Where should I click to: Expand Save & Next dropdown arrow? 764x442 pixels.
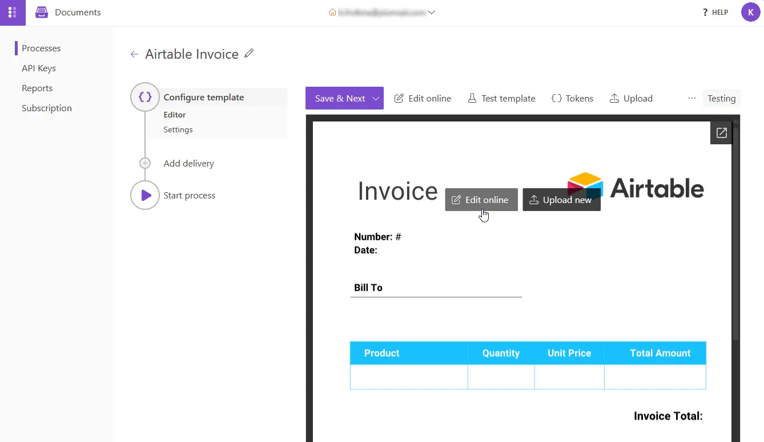pyautogui.click(x=376, y=98)
